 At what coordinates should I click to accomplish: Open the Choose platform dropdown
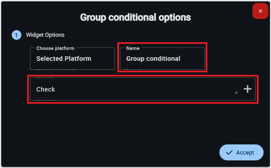[x=72, y=59]
